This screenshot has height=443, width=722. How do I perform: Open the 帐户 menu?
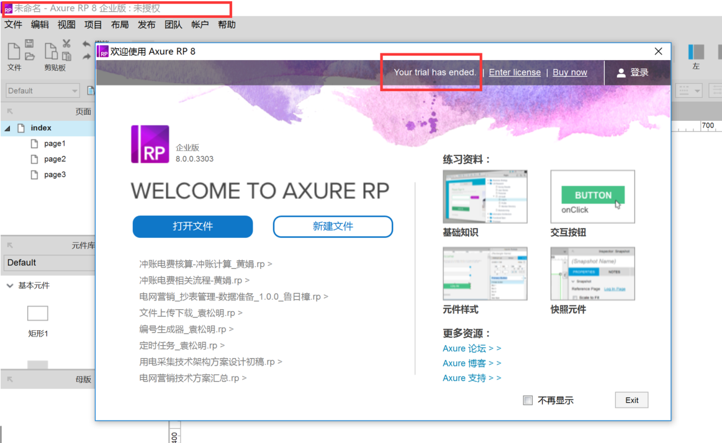(x=200, y=24)
